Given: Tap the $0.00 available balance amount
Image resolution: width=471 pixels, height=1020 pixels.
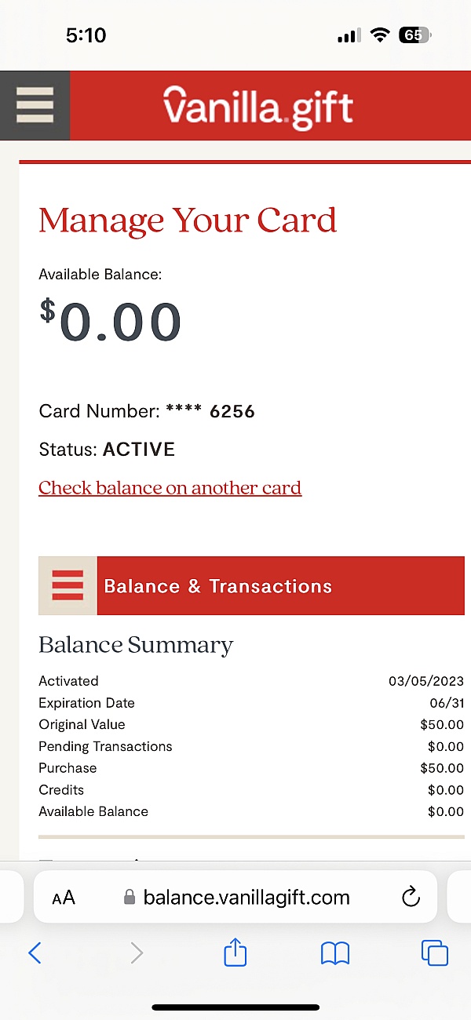Looking at the screenshot, I should coord(111,322).
